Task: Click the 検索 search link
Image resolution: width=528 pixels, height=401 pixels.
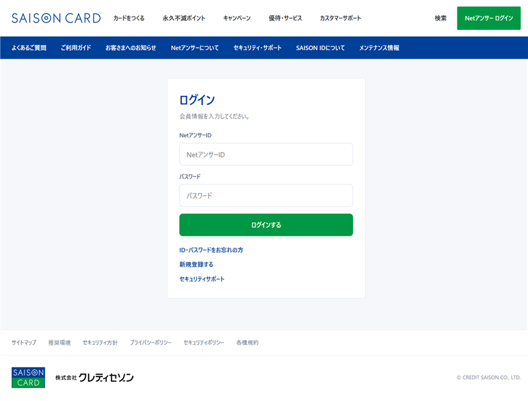Action: 440,18
